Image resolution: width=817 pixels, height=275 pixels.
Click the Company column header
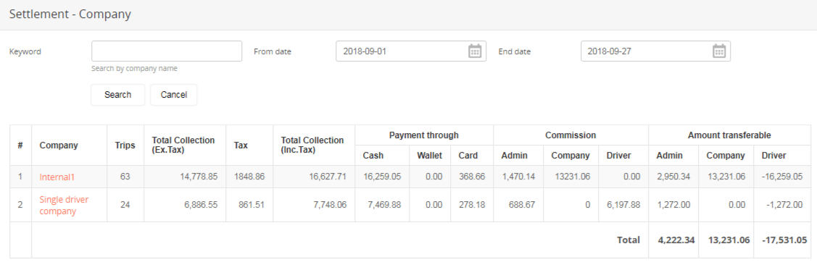[58, 145]
